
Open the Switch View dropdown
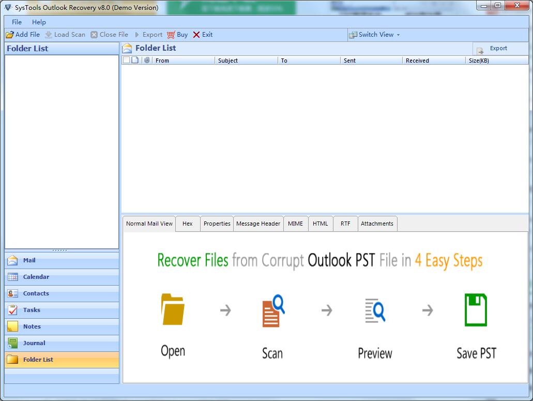pos(374,35)
